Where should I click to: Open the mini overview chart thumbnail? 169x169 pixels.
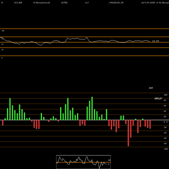[83, 162]
